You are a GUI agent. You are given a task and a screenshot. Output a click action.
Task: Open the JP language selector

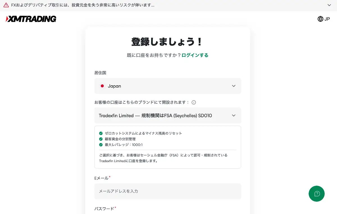[x=324, y=19]
